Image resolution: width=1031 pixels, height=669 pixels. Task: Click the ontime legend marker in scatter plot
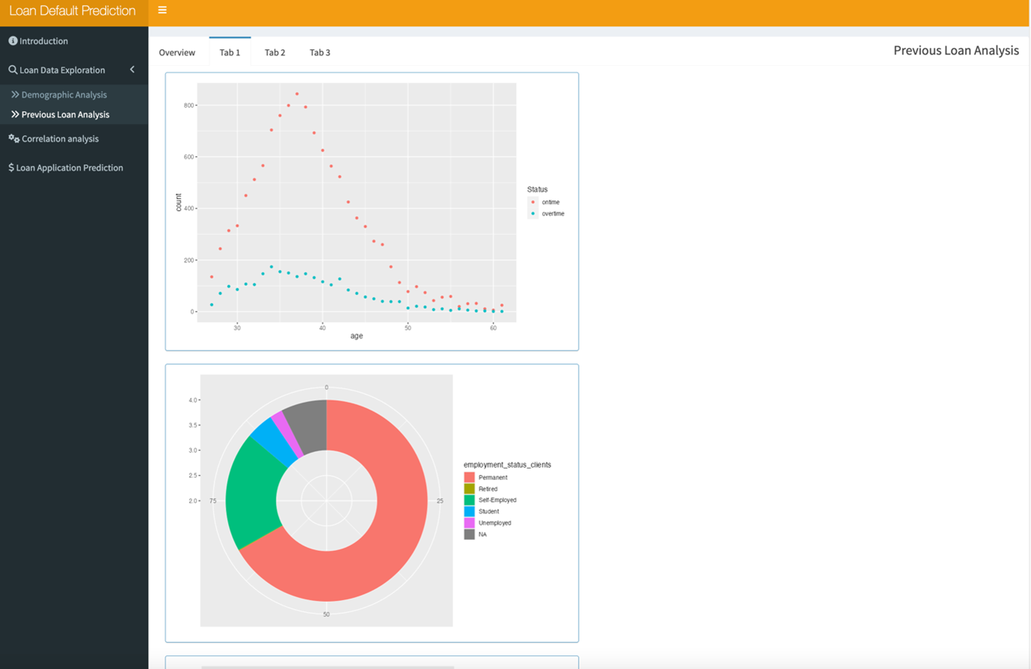533,203
